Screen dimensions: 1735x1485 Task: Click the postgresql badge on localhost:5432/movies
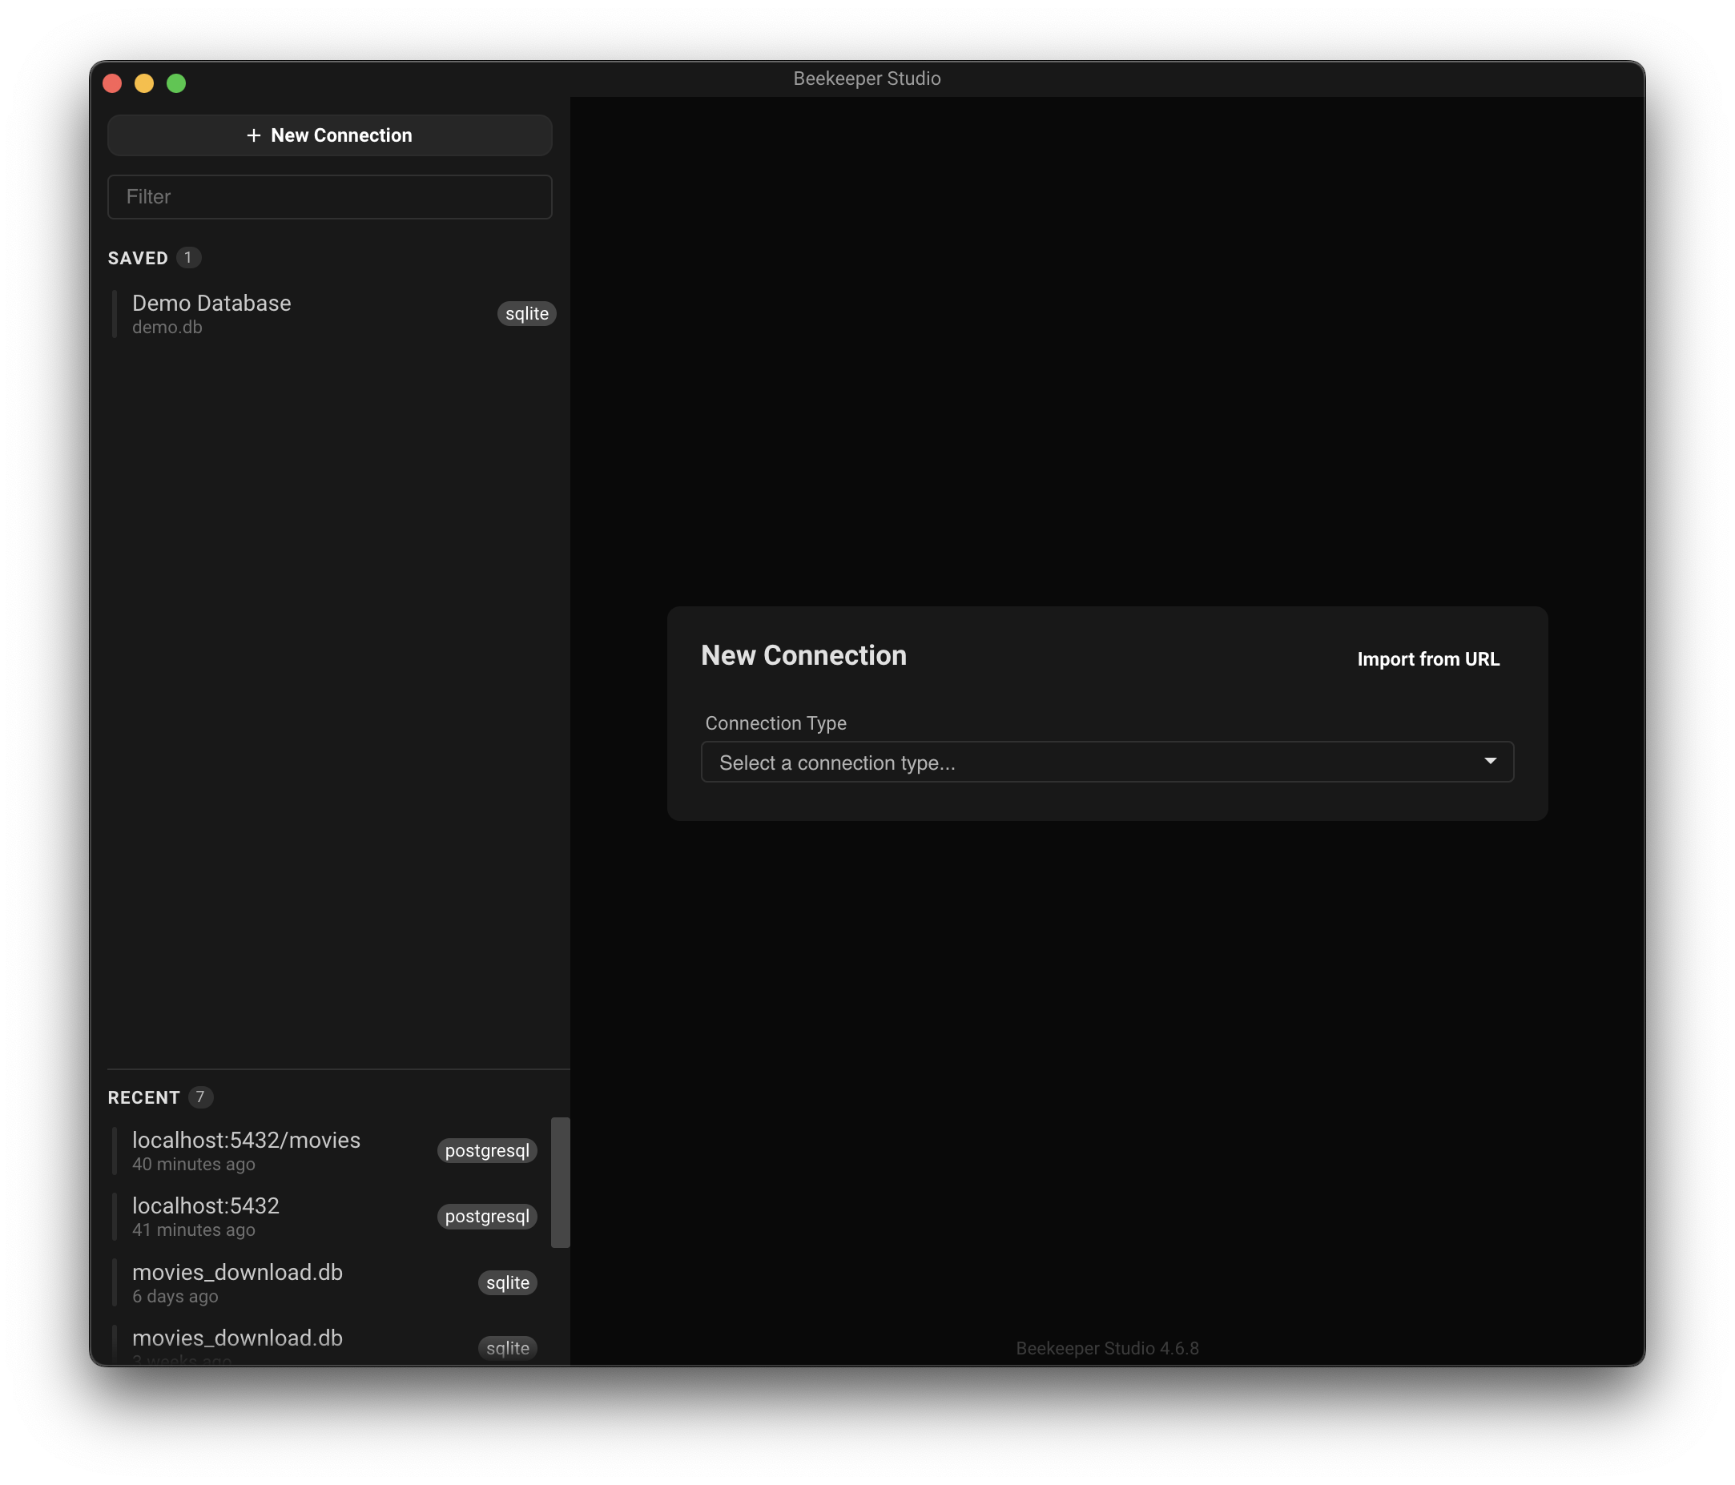[x=486, y=1151]
